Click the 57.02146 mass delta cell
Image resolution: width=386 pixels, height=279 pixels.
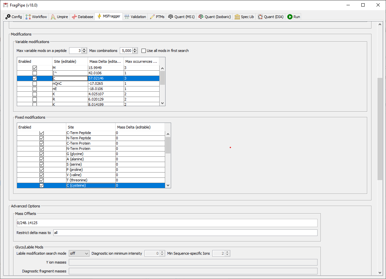tap(106, 79)
